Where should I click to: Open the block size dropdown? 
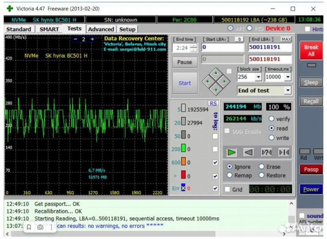coord(259,77)
